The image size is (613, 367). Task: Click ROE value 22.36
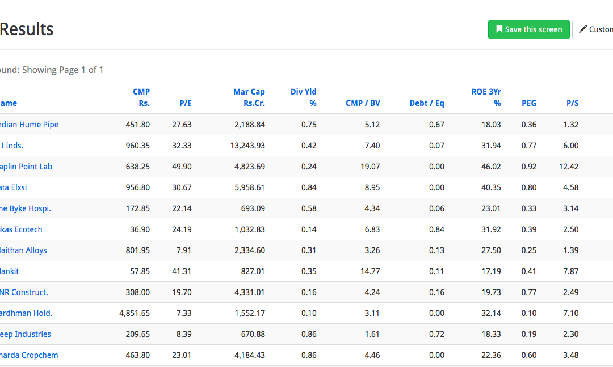[491, 355]
